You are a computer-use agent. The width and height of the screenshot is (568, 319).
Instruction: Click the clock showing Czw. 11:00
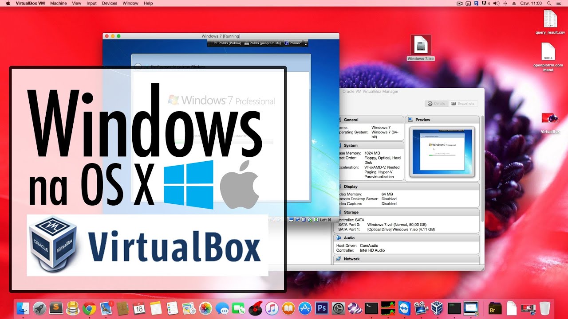(532, 3)
